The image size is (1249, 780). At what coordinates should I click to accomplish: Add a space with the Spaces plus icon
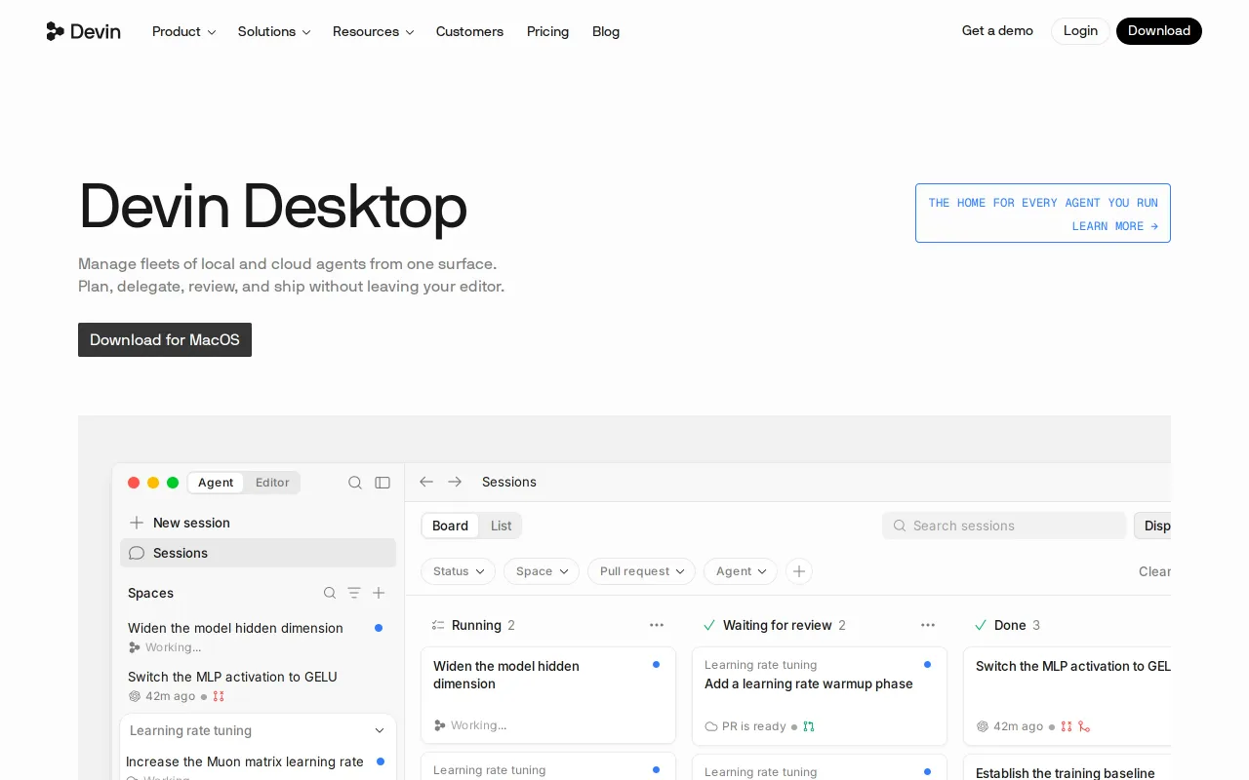(x=379, y=593)
